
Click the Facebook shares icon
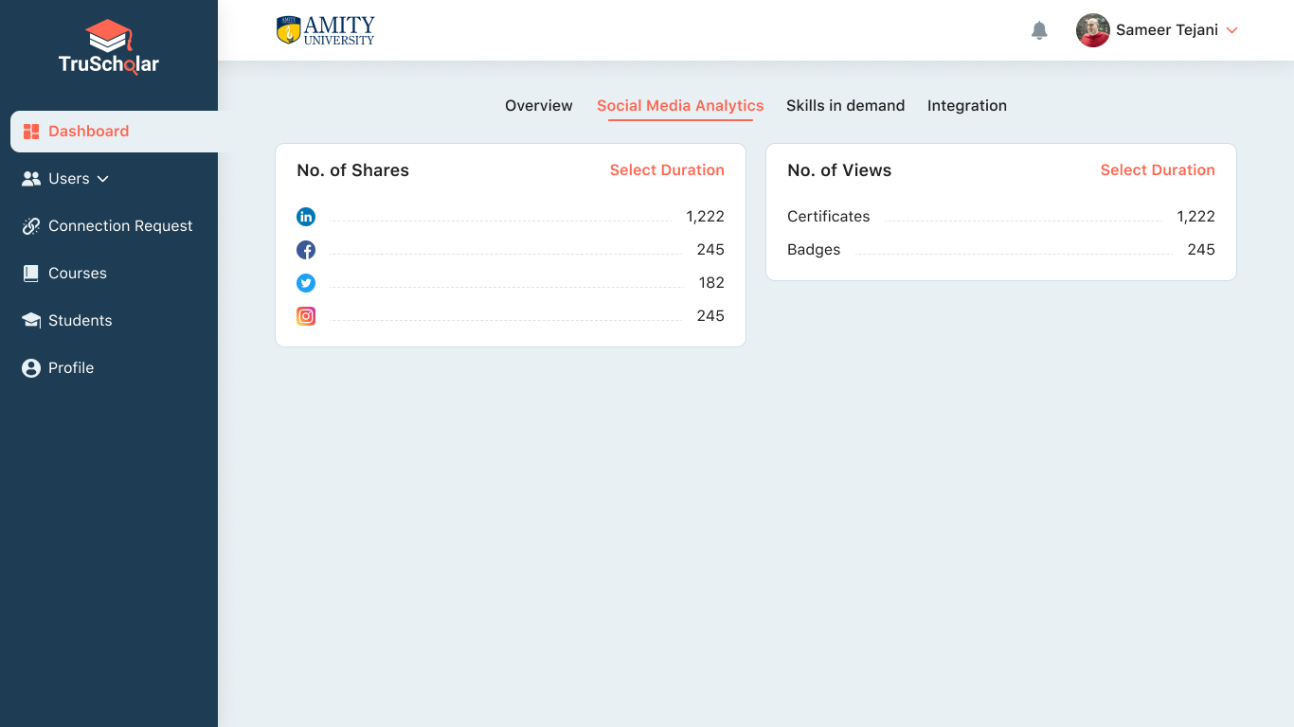(306, 250)
